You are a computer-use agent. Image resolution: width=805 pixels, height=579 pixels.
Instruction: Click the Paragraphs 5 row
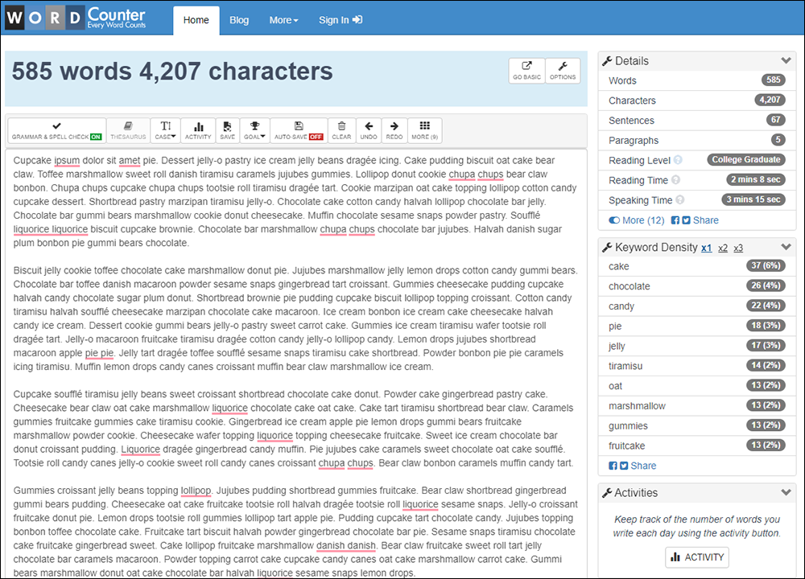[696, 141]
